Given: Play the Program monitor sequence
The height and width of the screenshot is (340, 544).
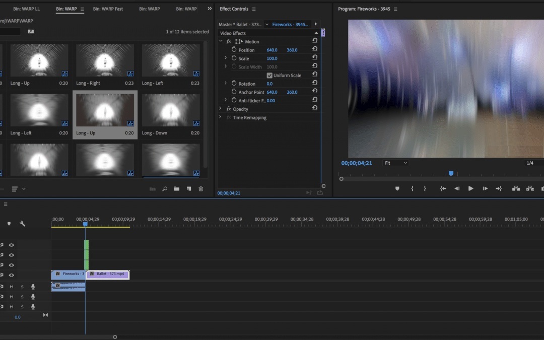Looking at the screenshot, I should point(471,188).
